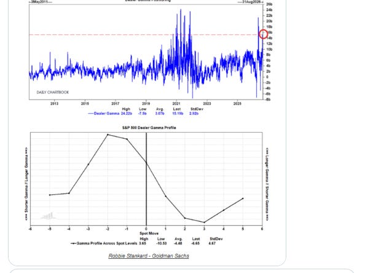365x273 pixels.
Task: Click the S&P 500 Dealer Gamma Profile title
Action: click(149, 128)
